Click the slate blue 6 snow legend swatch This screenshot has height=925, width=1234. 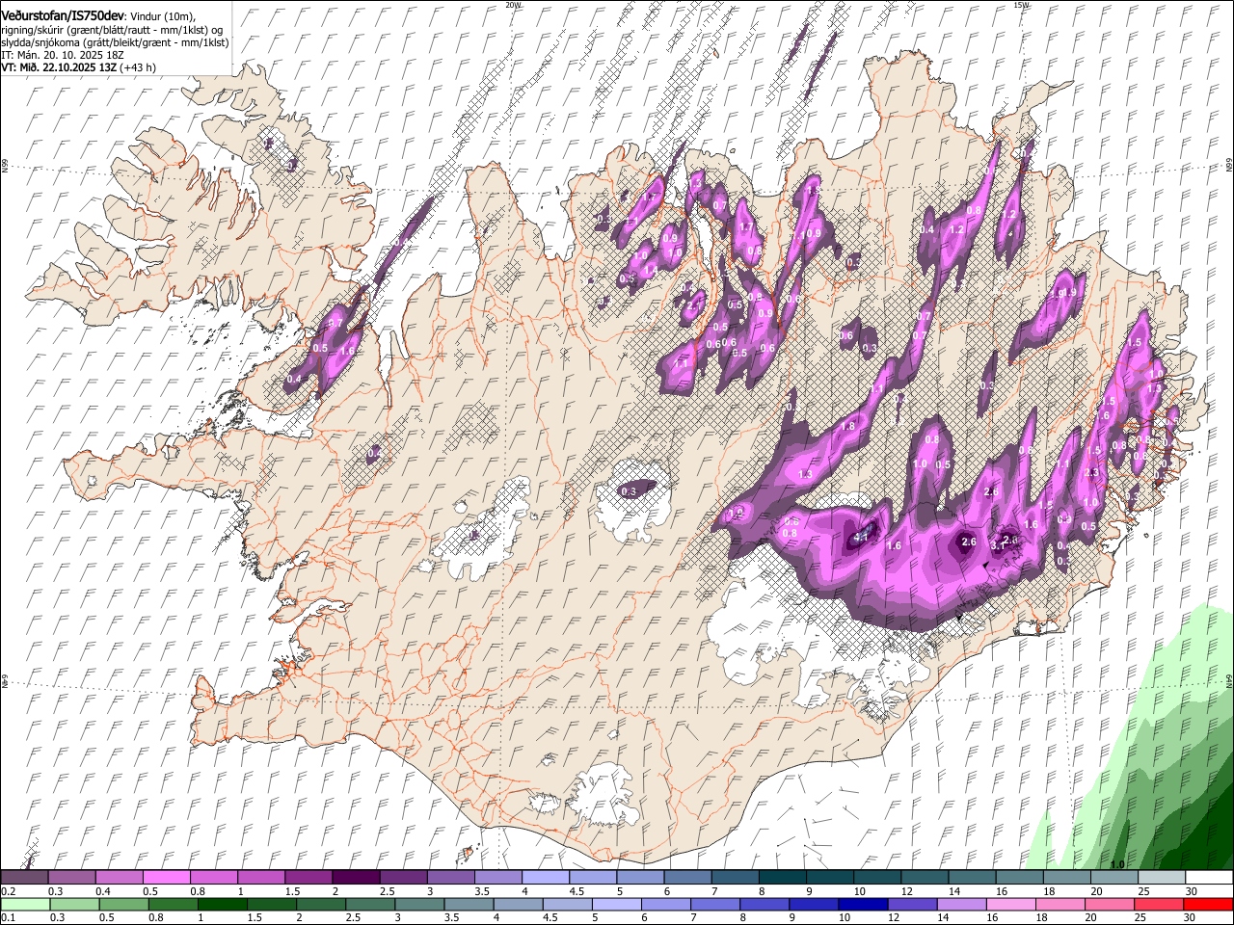coord(687,877)
